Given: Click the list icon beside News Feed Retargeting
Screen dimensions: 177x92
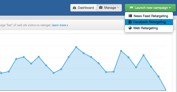Looking at the screenshot, I should click(130, 16).
